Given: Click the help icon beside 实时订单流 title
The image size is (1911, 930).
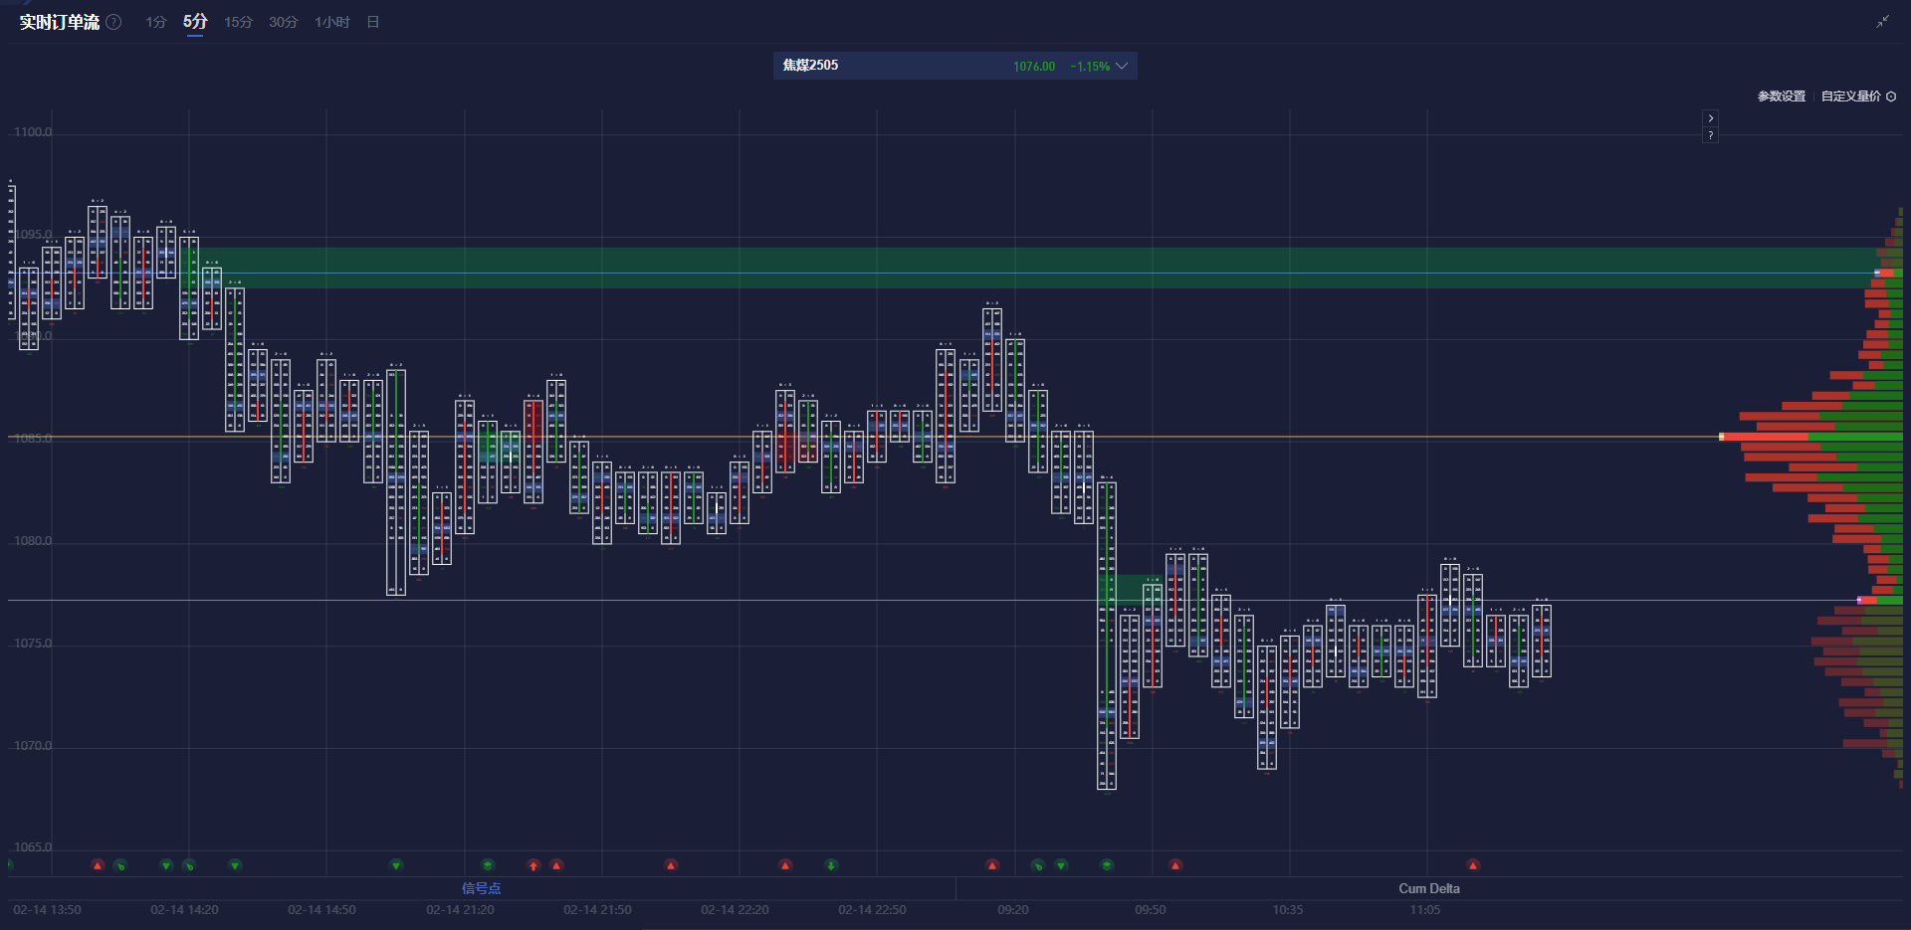Looking at the screenshot, I should [x=114, y=22].
